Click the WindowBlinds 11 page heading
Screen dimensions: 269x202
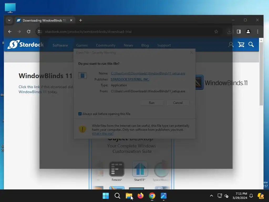pos(45,76)
